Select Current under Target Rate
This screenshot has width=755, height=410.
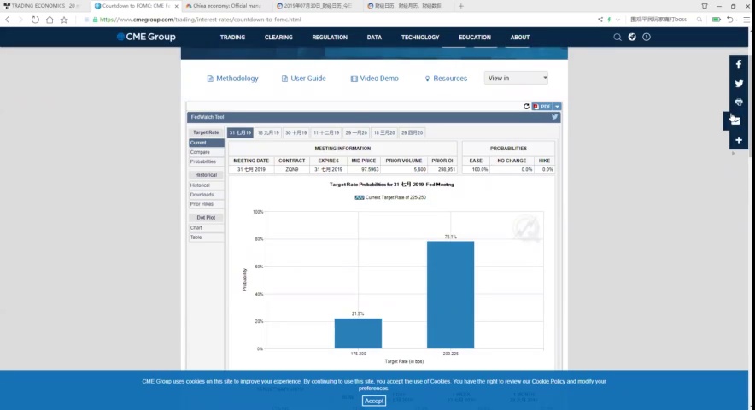pos(206,143)
